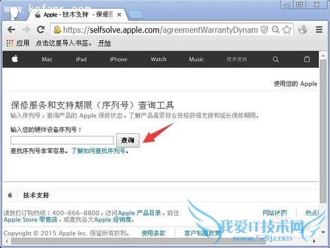Click the vertical scrollbar down arrow
Image resolution: width=330 pixels, height=248 pixels.
[x=323, y=232]
